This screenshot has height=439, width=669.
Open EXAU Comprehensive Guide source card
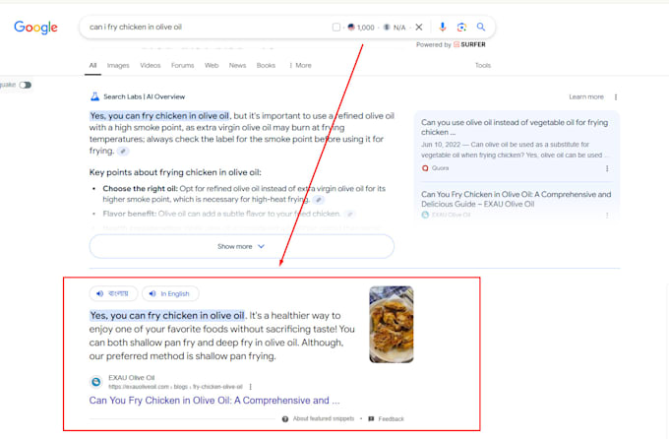click(x=516, y=199)
